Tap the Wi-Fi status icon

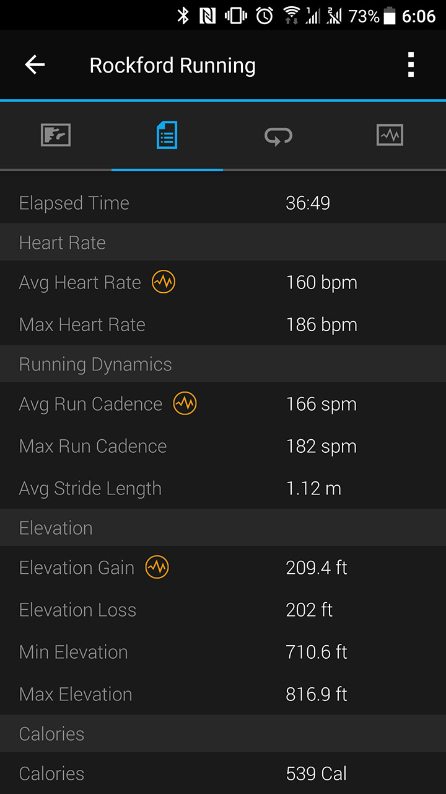pos(291,16)
